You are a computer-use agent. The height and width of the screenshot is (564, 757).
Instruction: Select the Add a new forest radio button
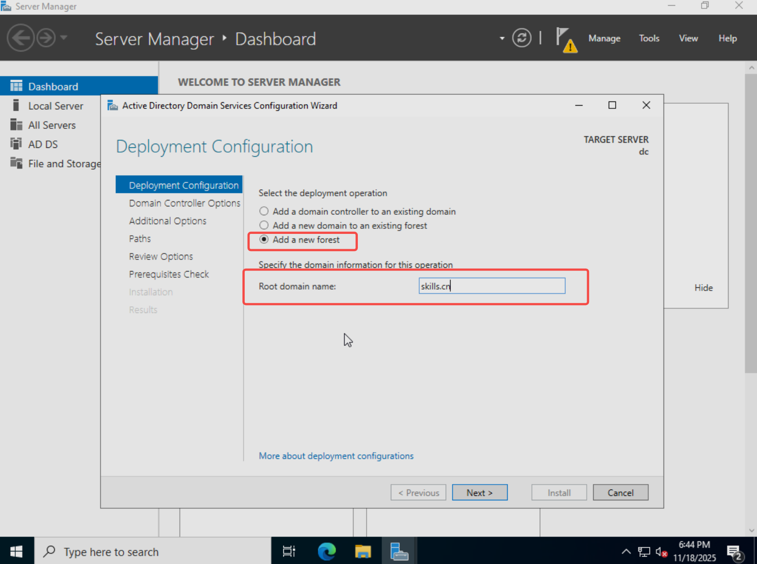tap(264, 239)
